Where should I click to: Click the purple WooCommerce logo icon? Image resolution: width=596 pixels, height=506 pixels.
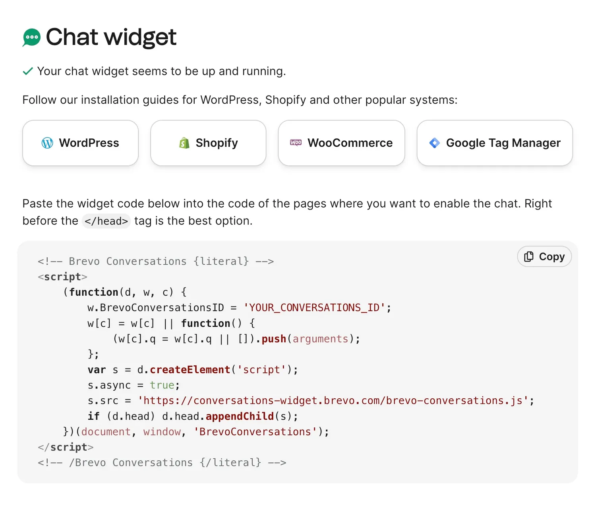coord(296,143)
